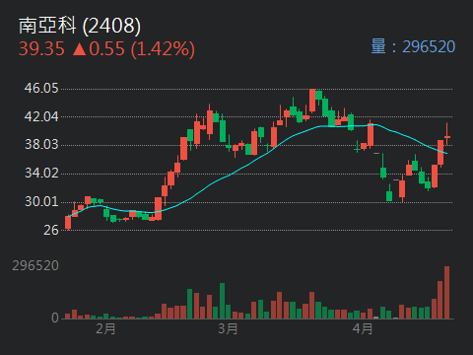The width and height of the screenshot is (473, 355).
Task: Click the tallest green volume bar before 3月
Action: tap(223, 301)
